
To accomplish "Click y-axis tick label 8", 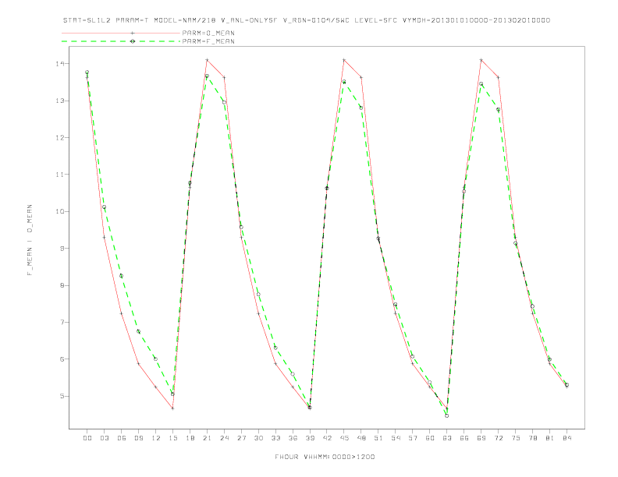I will pos(62,285).
